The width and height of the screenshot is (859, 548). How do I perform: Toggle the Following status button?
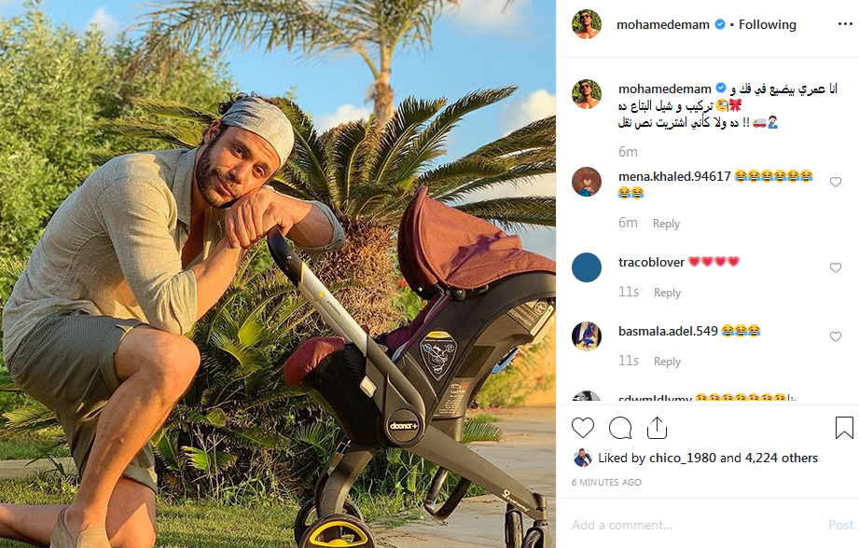coord(767,24)
